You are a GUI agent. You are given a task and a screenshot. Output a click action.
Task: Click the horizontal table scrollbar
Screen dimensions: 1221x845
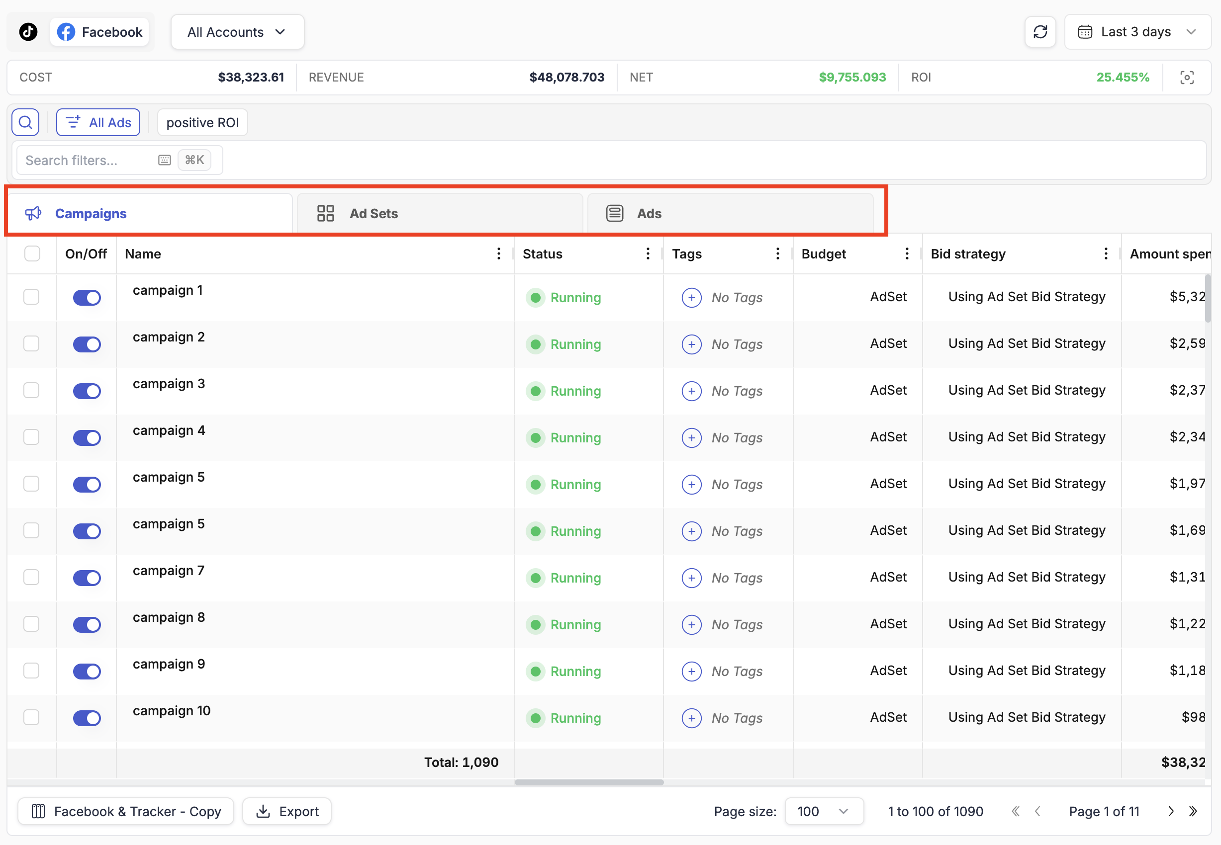(x=588, y=782)
